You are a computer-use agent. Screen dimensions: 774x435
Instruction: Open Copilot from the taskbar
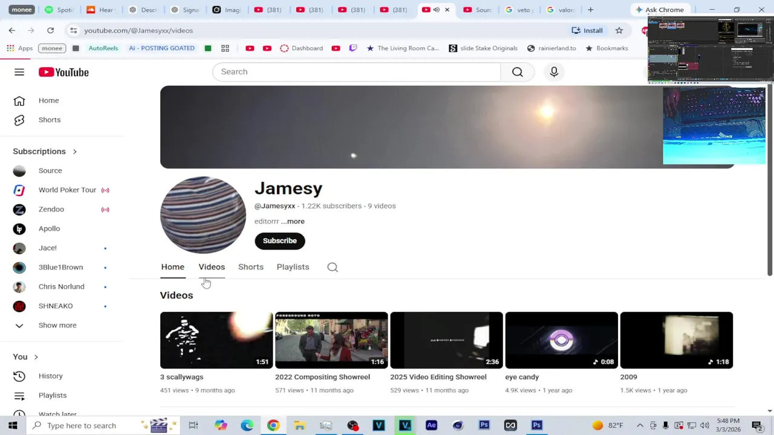pyautogui.click(x=221, y=425)
